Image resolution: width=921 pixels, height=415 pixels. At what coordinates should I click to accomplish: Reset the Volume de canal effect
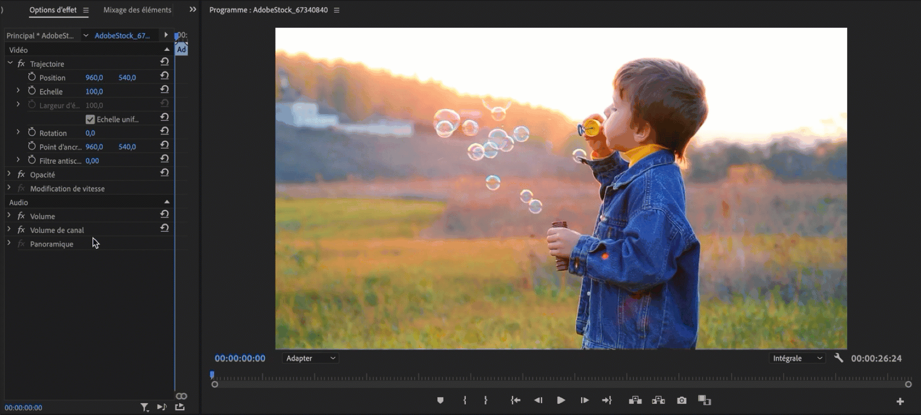pyautogui.click(x=165, y=228)
